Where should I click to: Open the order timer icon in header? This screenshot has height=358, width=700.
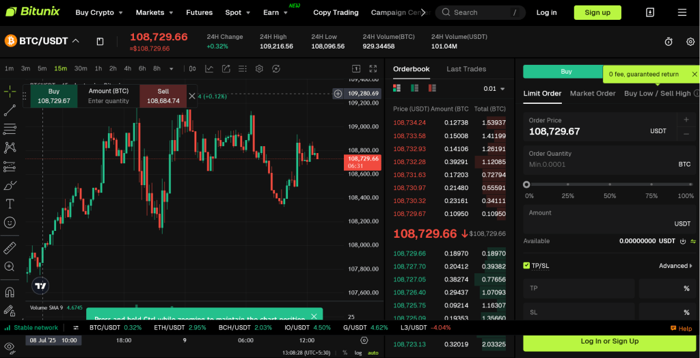click(x=669, y=42)
